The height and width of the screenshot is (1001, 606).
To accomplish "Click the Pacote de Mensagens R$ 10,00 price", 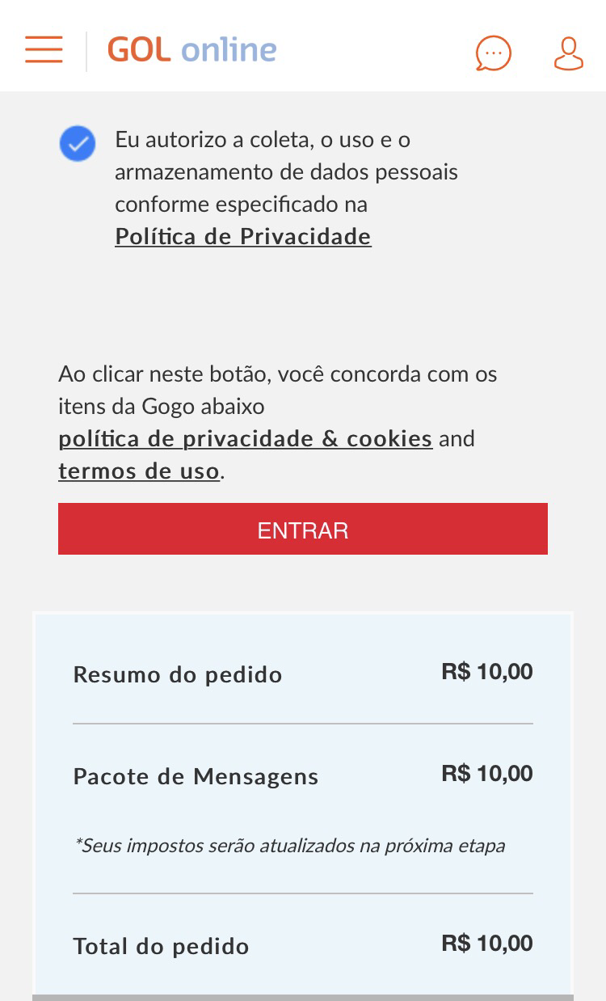I will click(486, 774).
